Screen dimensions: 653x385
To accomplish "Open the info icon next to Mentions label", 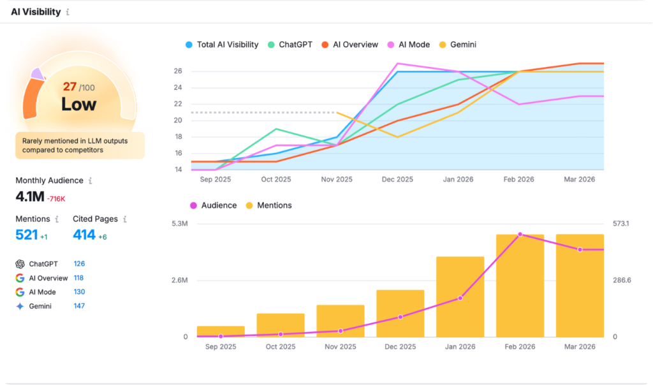I will (x=57, y=219).
